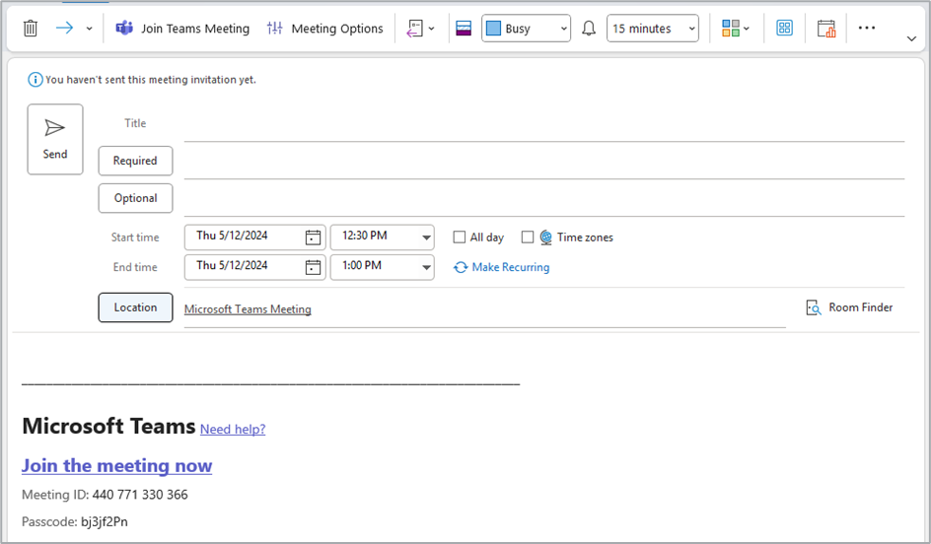The height and width of the screenshot is (544, 931).
Task: Click the Start time date field
Action: [254, 238]
